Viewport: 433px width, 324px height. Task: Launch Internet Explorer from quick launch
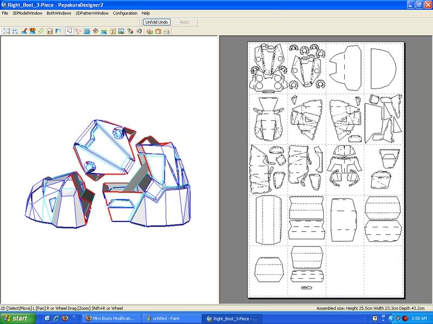point(56,319)
